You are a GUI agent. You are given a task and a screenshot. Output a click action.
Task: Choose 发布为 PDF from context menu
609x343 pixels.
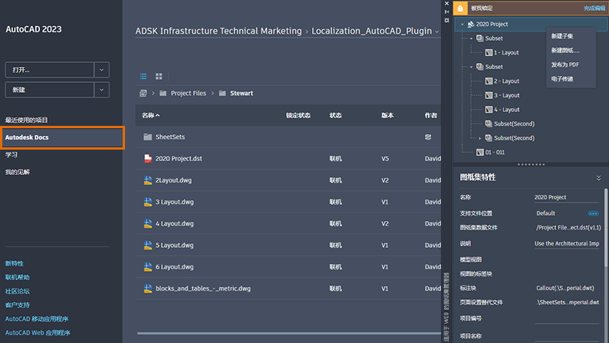tap(565, 64)
